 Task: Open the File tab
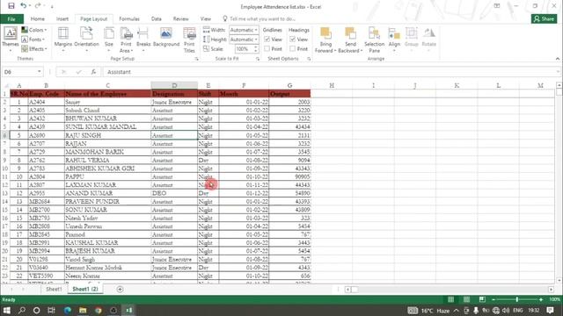11,19
